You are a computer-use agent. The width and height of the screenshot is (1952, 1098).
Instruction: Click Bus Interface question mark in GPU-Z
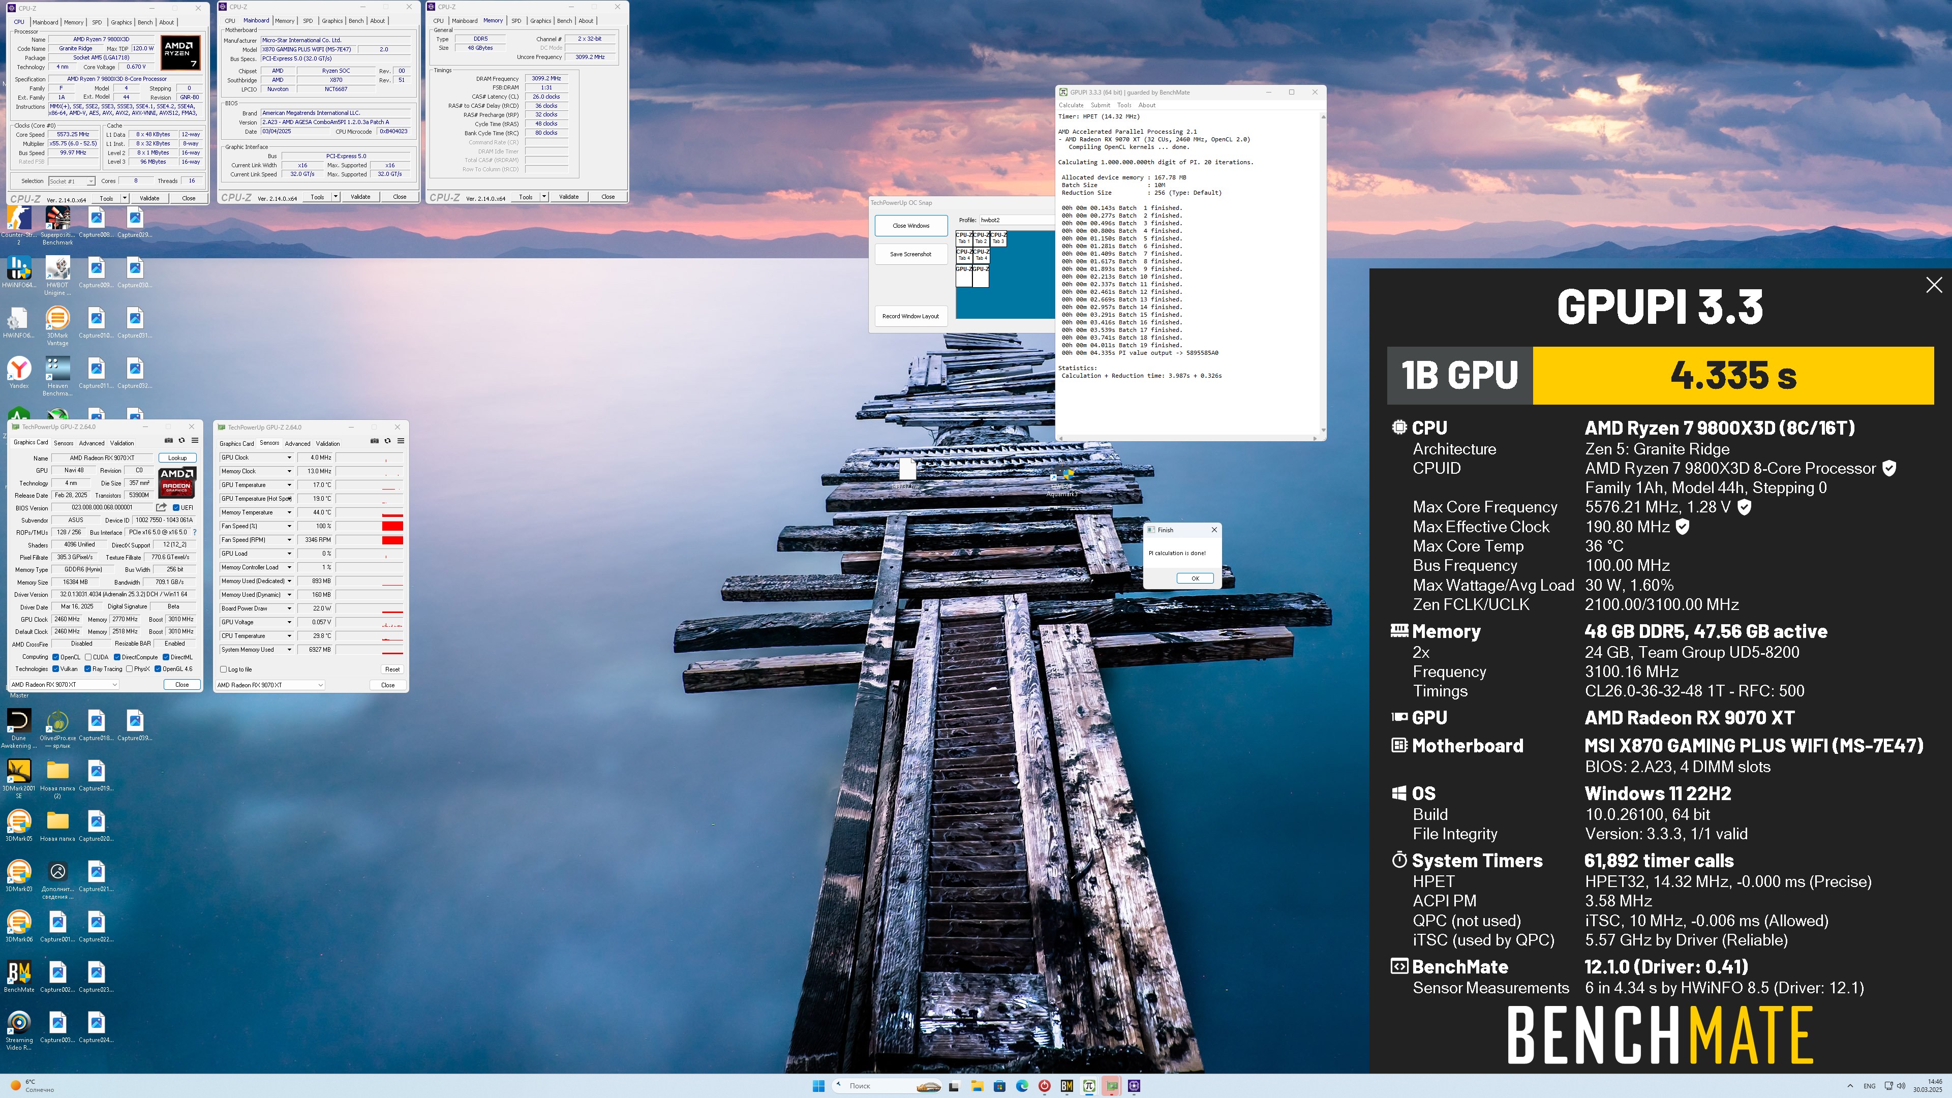pos(195,532)
